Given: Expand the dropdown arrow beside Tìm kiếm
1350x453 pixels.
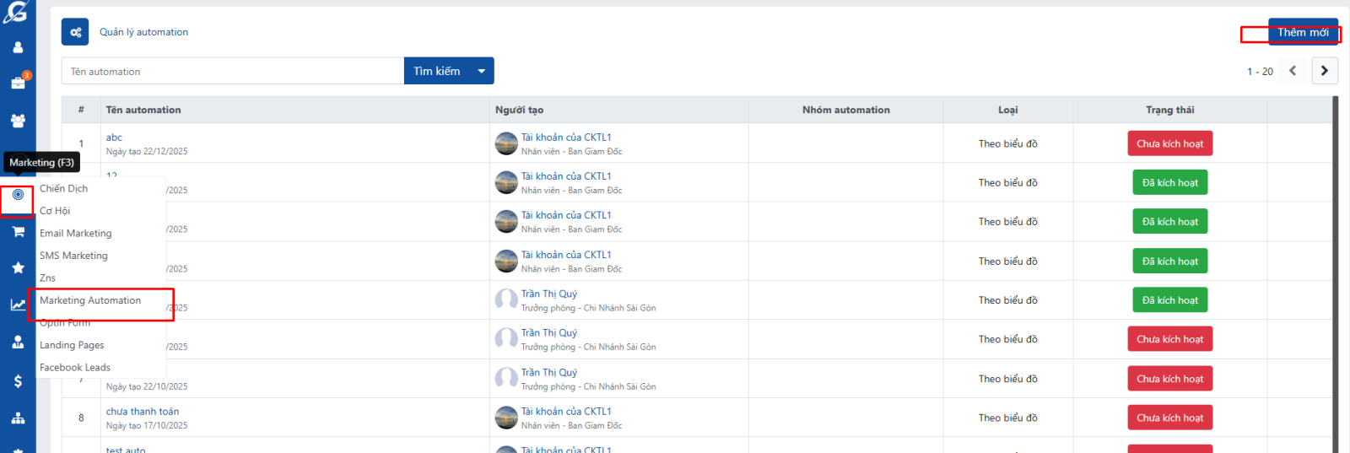Looking at the screenshot, I should pos(482,72).
